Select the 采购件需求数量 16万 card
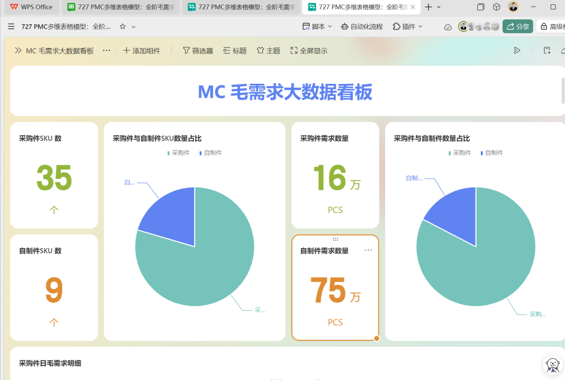The image size is (565, 380). point(335,175)
